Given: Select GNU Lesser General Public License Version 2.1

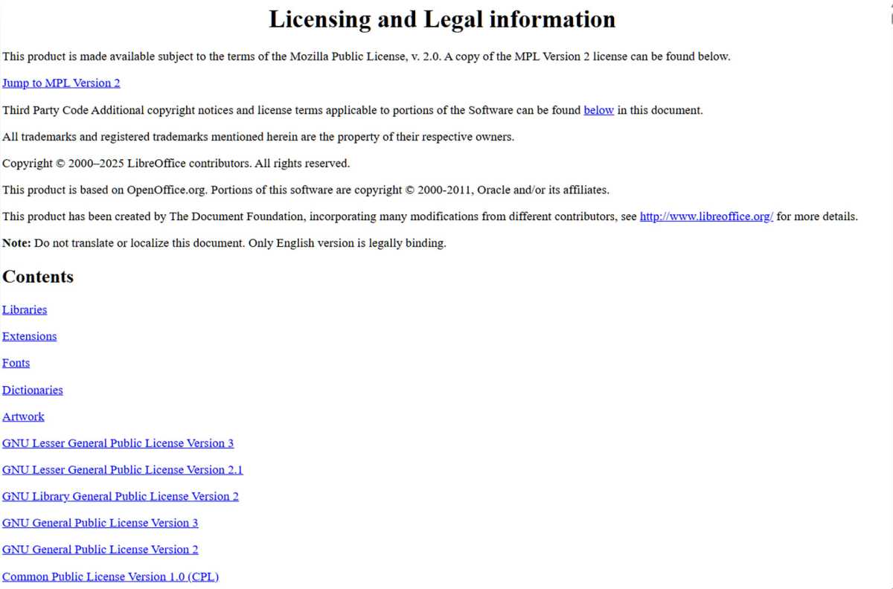Looking at the screenshot, I should point(123,470).
